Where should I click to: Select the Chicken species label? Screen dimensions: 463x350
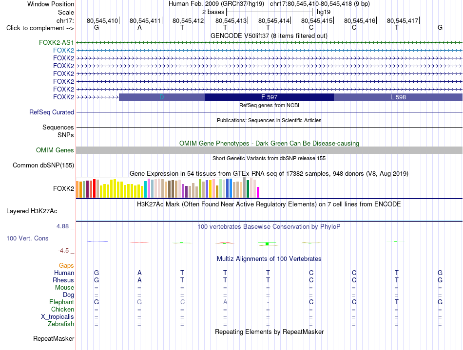click(x=62, y=309)
